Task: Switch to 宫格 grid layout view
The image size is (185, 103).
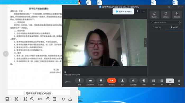Action: 162,81
